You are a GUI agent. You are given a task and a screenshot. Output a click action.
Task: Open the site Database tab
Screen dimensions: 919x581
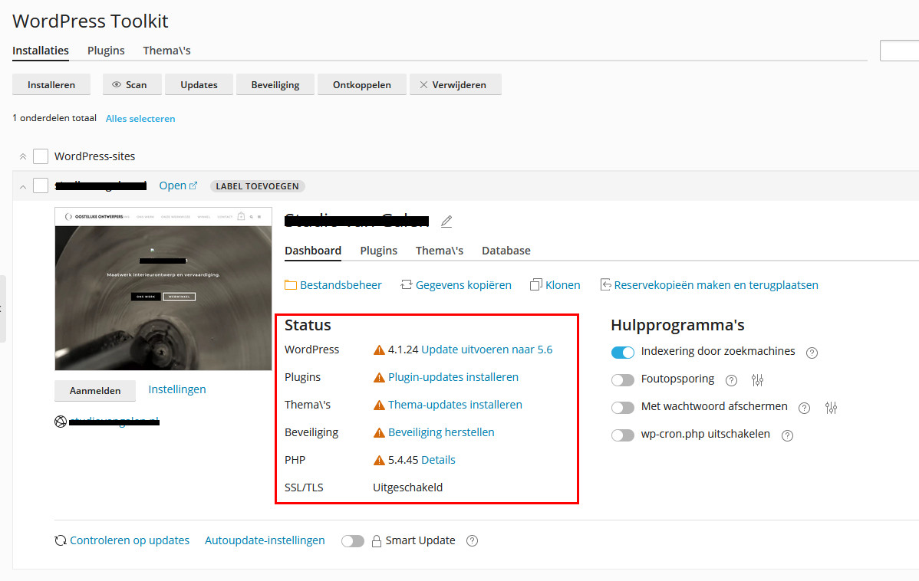pos(506,251)
